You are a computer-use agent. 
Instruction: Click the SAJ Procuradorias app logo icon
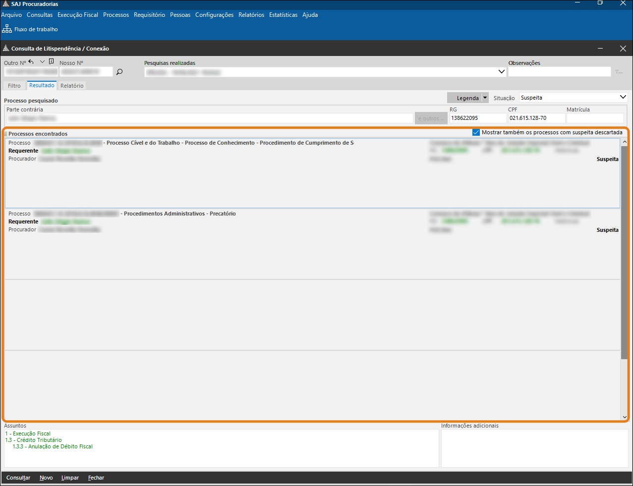pyautogui.click(x=6, y=4)
